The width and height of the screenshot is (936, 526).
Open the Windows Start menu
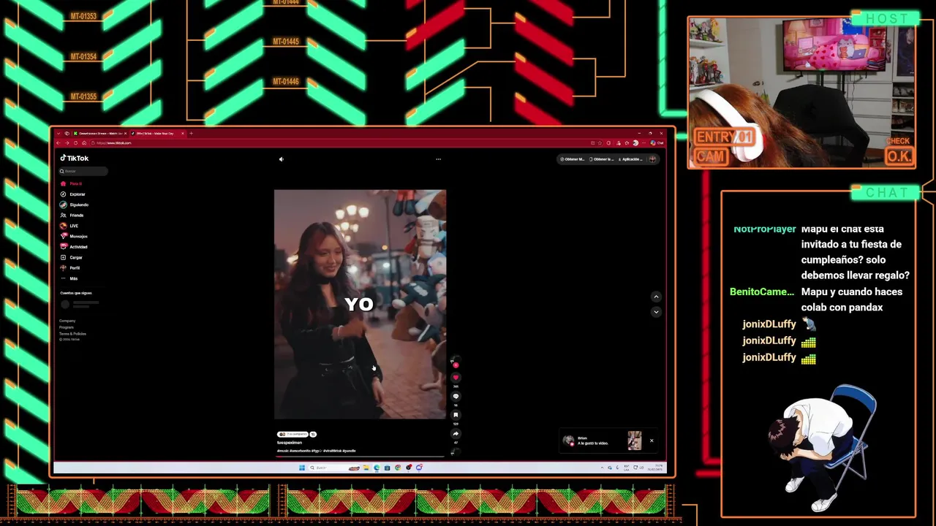pos(302,468)
